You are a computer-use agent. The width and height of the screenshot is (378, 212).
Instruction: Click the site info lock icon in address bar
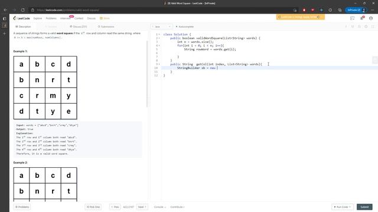tap(32, 10)
